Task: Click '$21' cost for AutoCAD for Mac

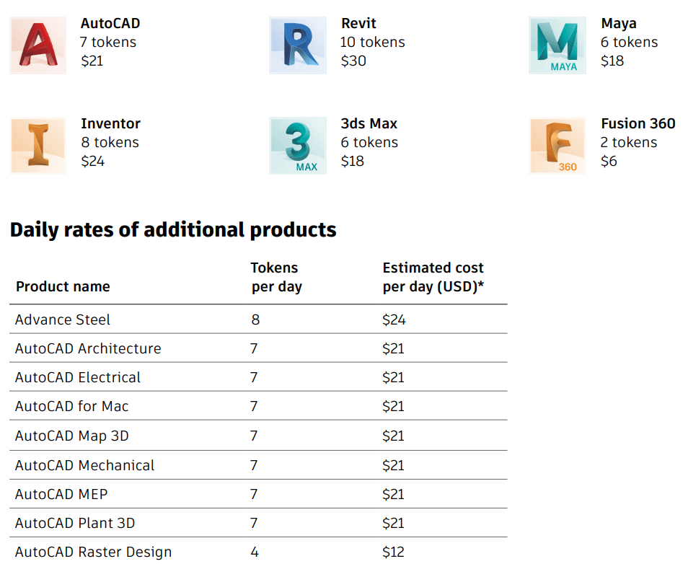Action: click(x=393, y=407)
